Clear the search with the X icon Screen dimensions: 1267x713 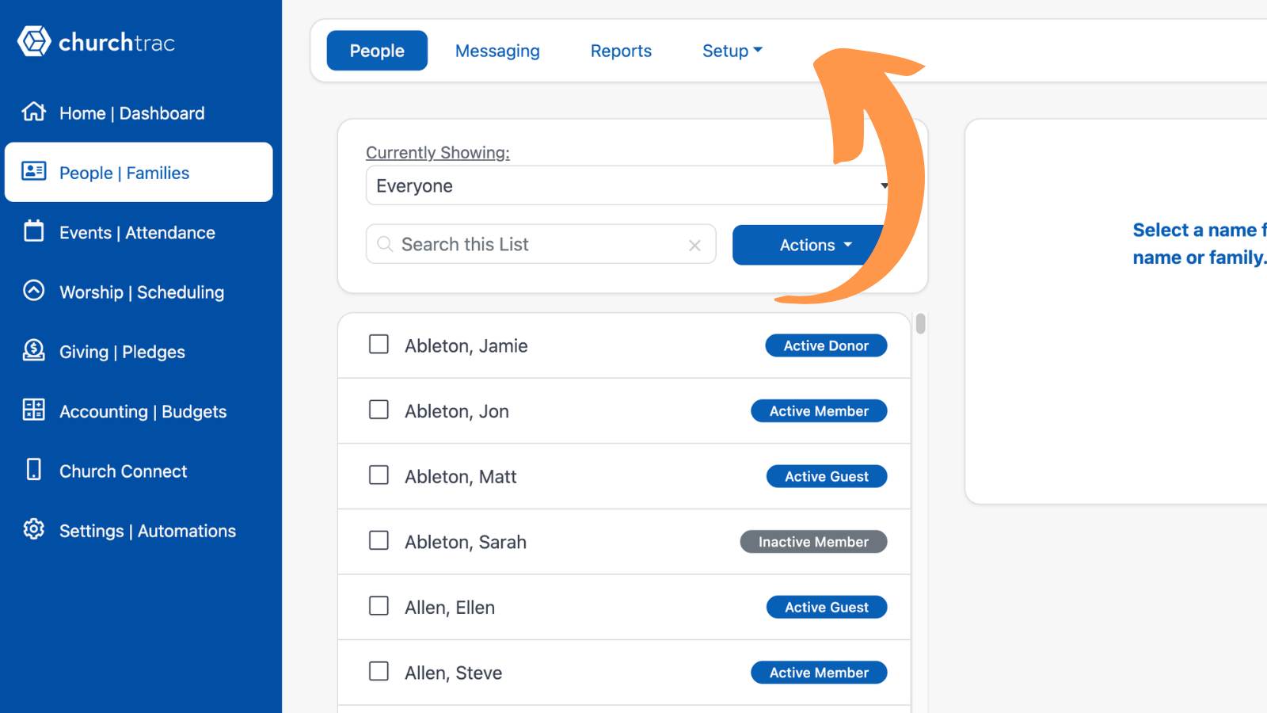click(x=694, y=246)
